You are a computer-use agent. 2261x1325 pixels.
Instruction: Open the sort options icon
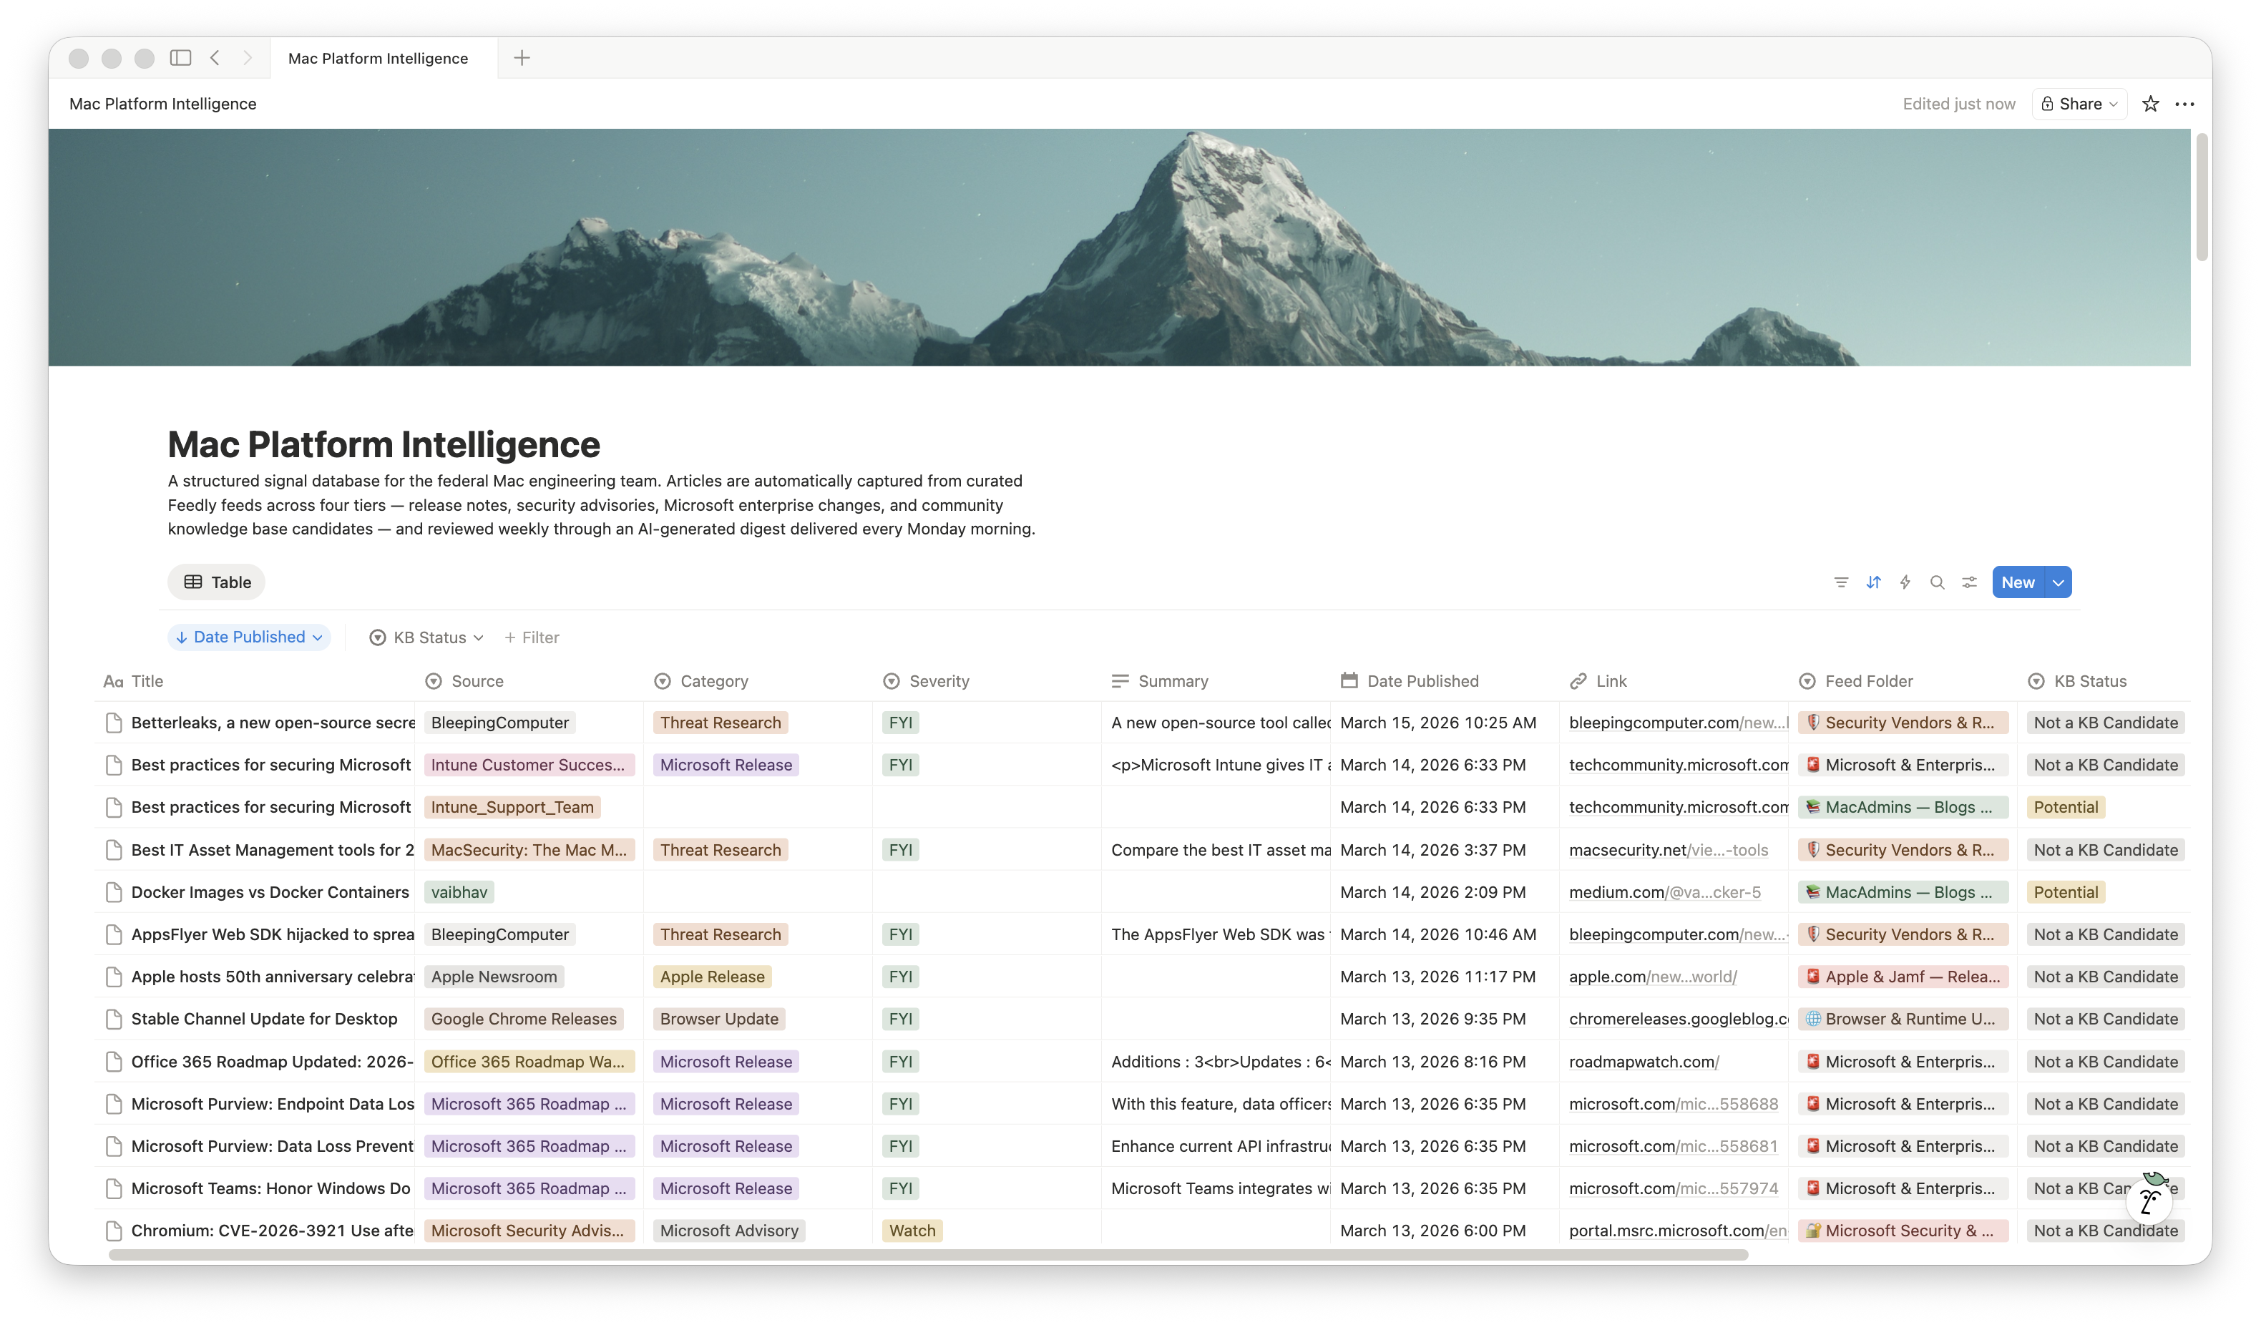click(1875, 582)
